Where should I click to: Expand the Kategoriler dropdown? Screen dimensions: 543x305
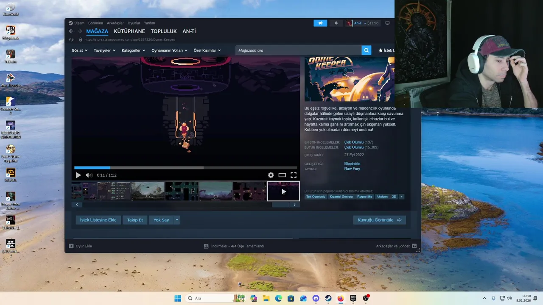[x=133, y=50]
